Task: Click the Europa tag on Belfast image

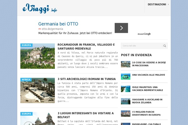Action: pyautogui.click(x=26, y=114)
